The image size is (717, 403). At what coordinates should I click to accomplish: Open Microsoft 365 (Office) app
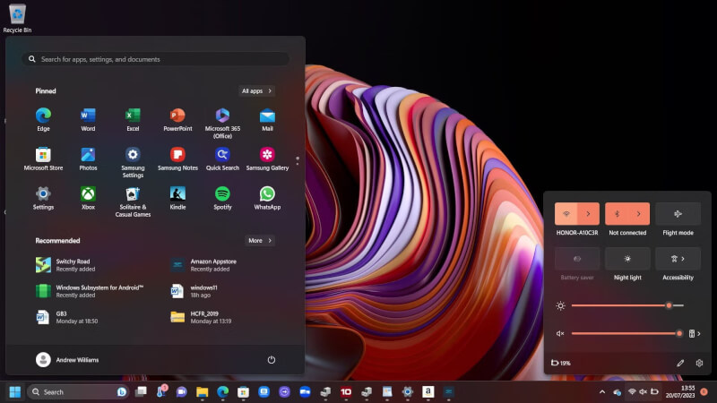(222, 123)
